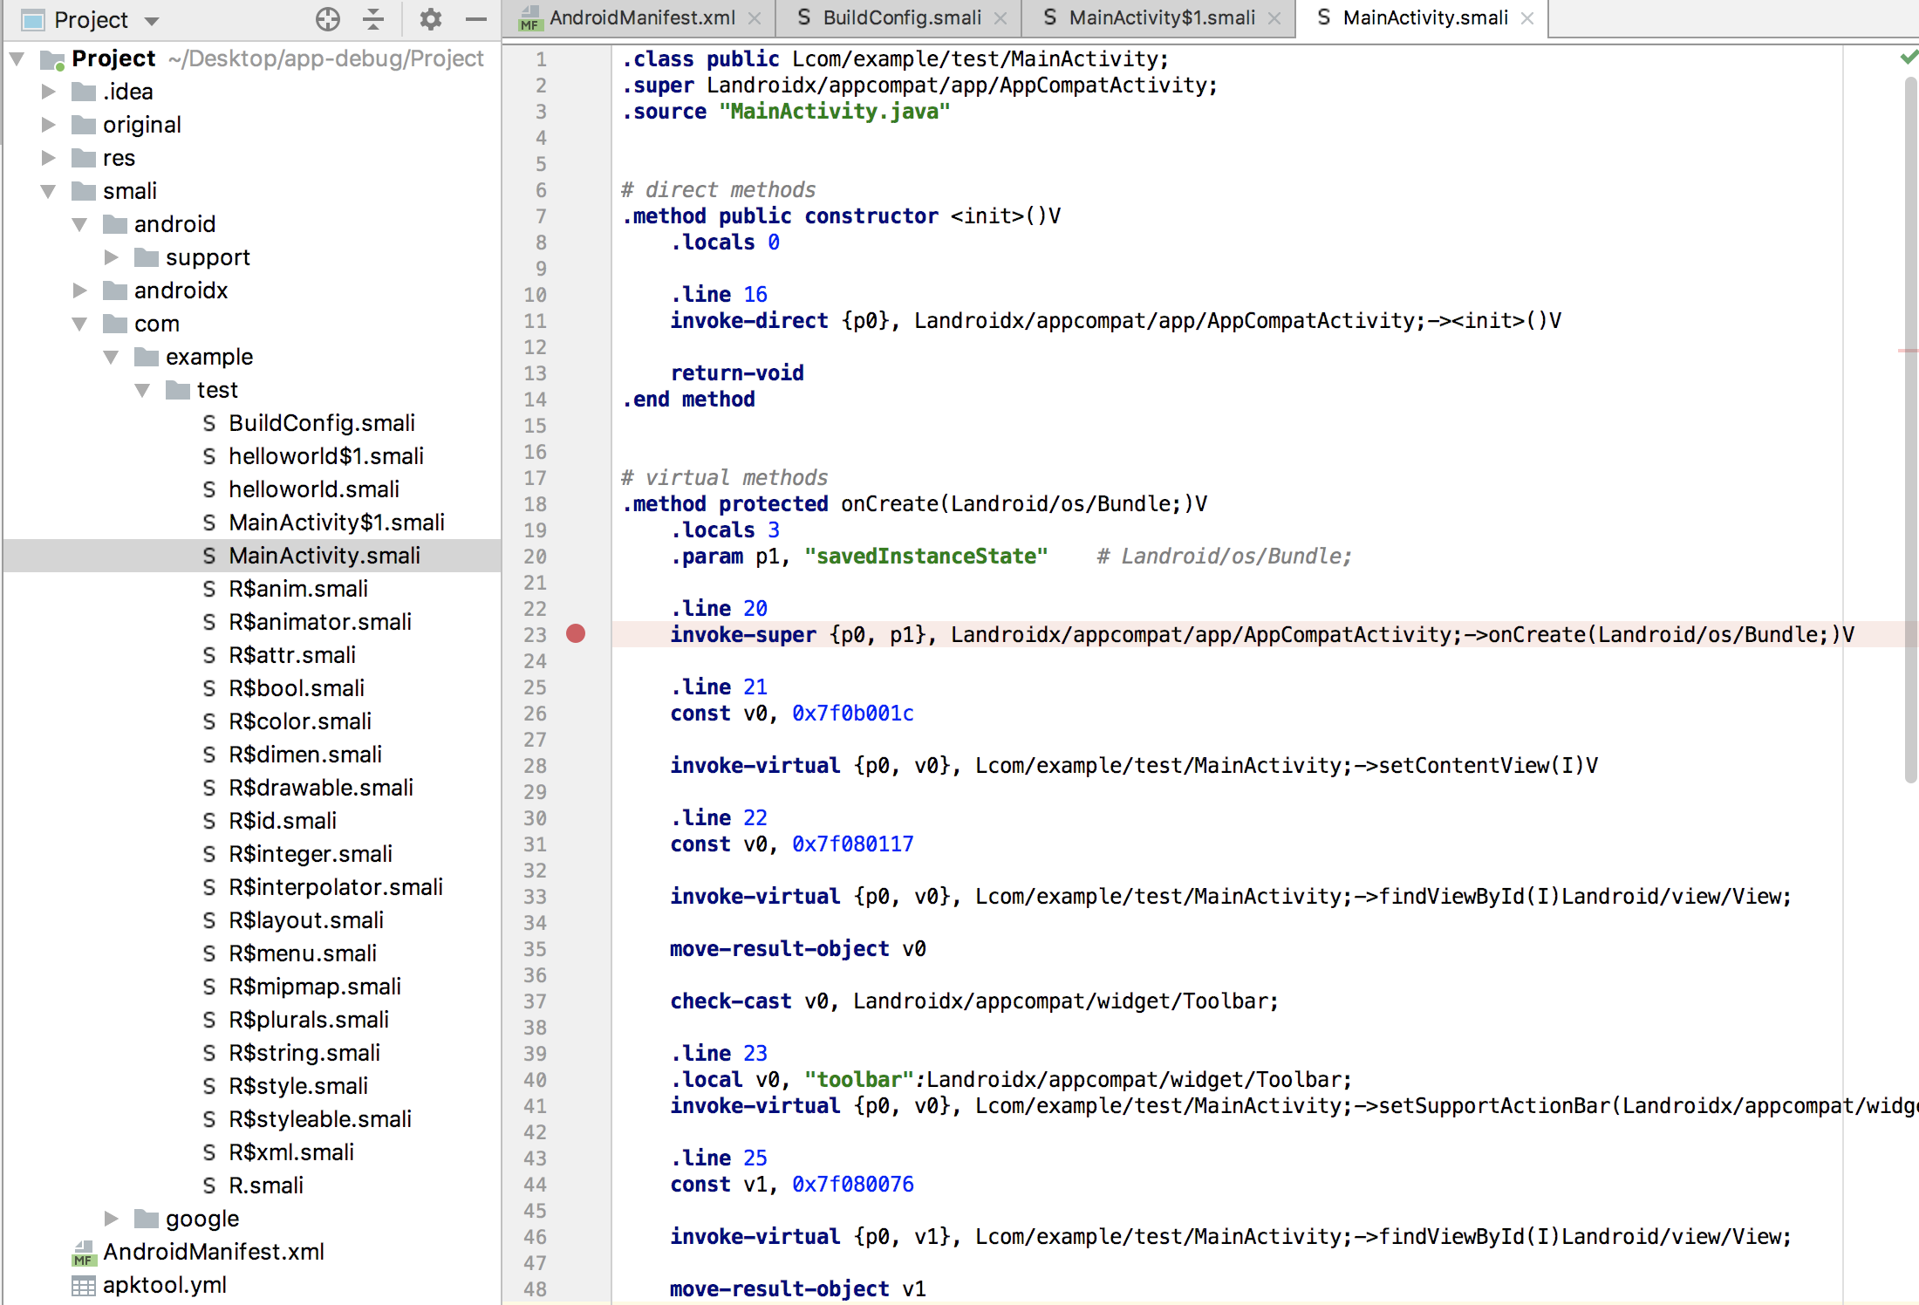Screen dimensions: 1919x1305
Task: Open the Project panel settings gear
Action: 431,18
